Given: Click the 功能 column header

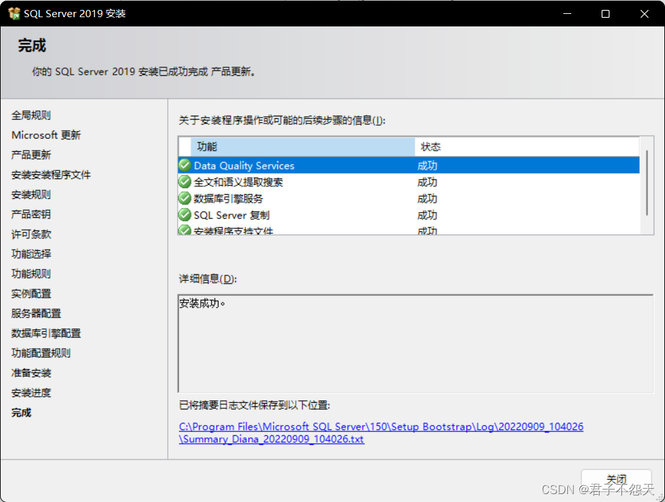Looking at the screenshot, I should point(303,147).
